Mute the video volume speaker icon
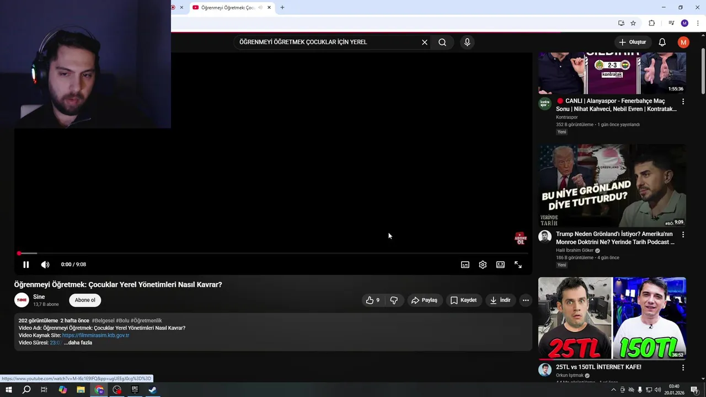Image resolution: width=706 pixels, height=397 pixels. (x=45, y=265)
